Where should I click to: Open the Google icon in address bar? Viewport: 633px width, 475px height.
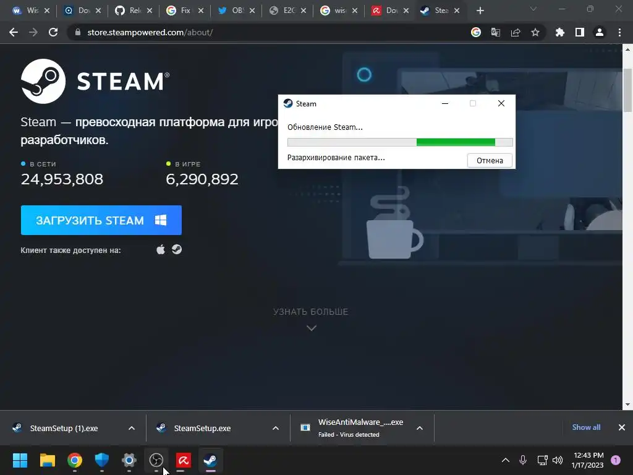pos(476,32)
